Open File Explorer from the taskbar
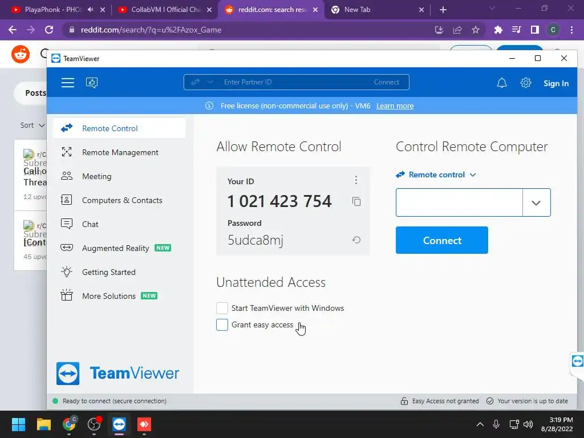Image resolution: width=584 pixels, height=438 pixels. pos(43,424)
